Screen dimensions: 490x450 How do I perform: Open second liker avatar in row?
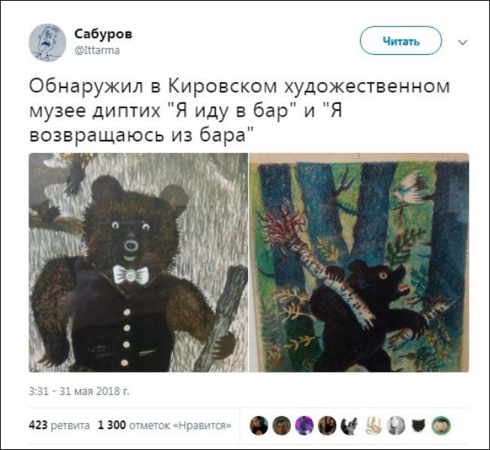(x=282, y=426)
